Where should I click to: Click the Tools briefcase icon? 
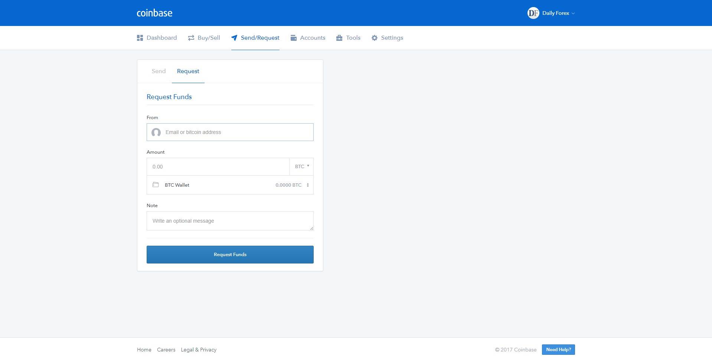(x=339, y=38)
